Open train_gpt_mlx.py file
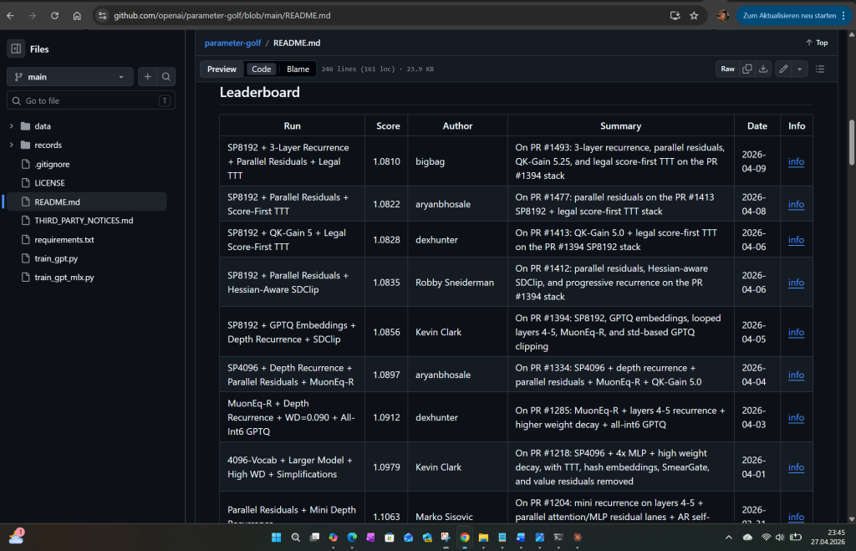This screenshot has width=856, height=551. (x=64, y=278)
